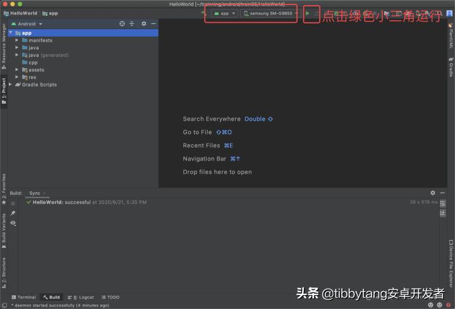This screenshot has width=455, height=309.
Task: Open the Terminal tool window
Action: tap(23, 297)
